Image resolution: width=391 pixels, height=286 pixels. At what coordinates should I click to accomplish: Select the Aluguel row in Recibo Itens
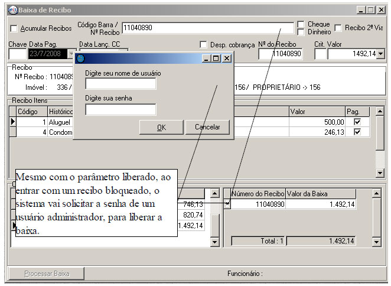click(59, 122)
